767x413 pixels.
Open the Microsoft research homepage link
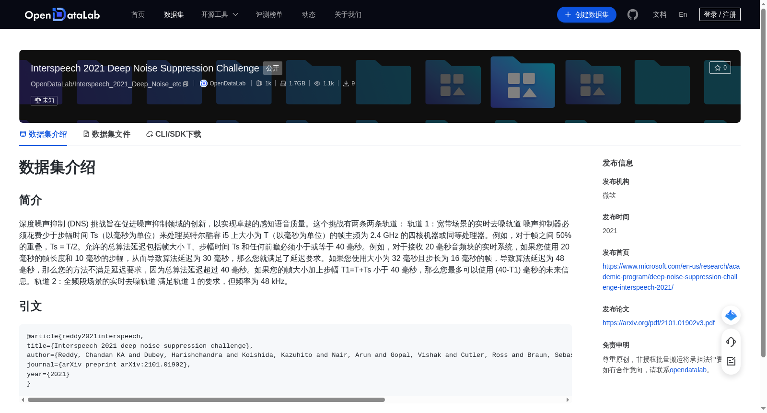pyautogui.click(x=671, y=277)
